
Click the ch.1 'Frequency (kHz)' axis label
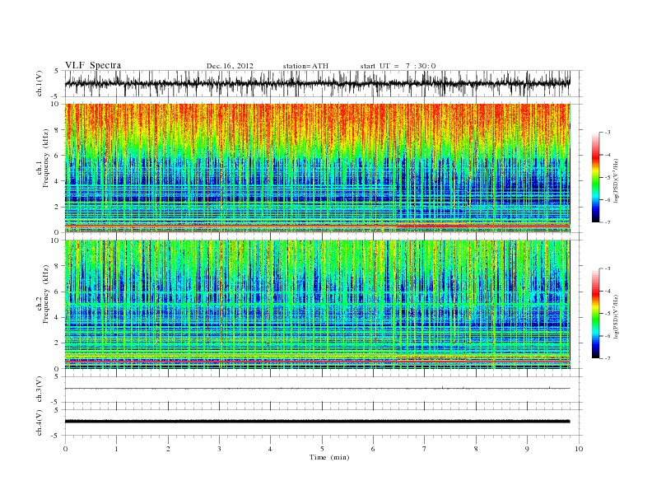(x=46, y=159)
